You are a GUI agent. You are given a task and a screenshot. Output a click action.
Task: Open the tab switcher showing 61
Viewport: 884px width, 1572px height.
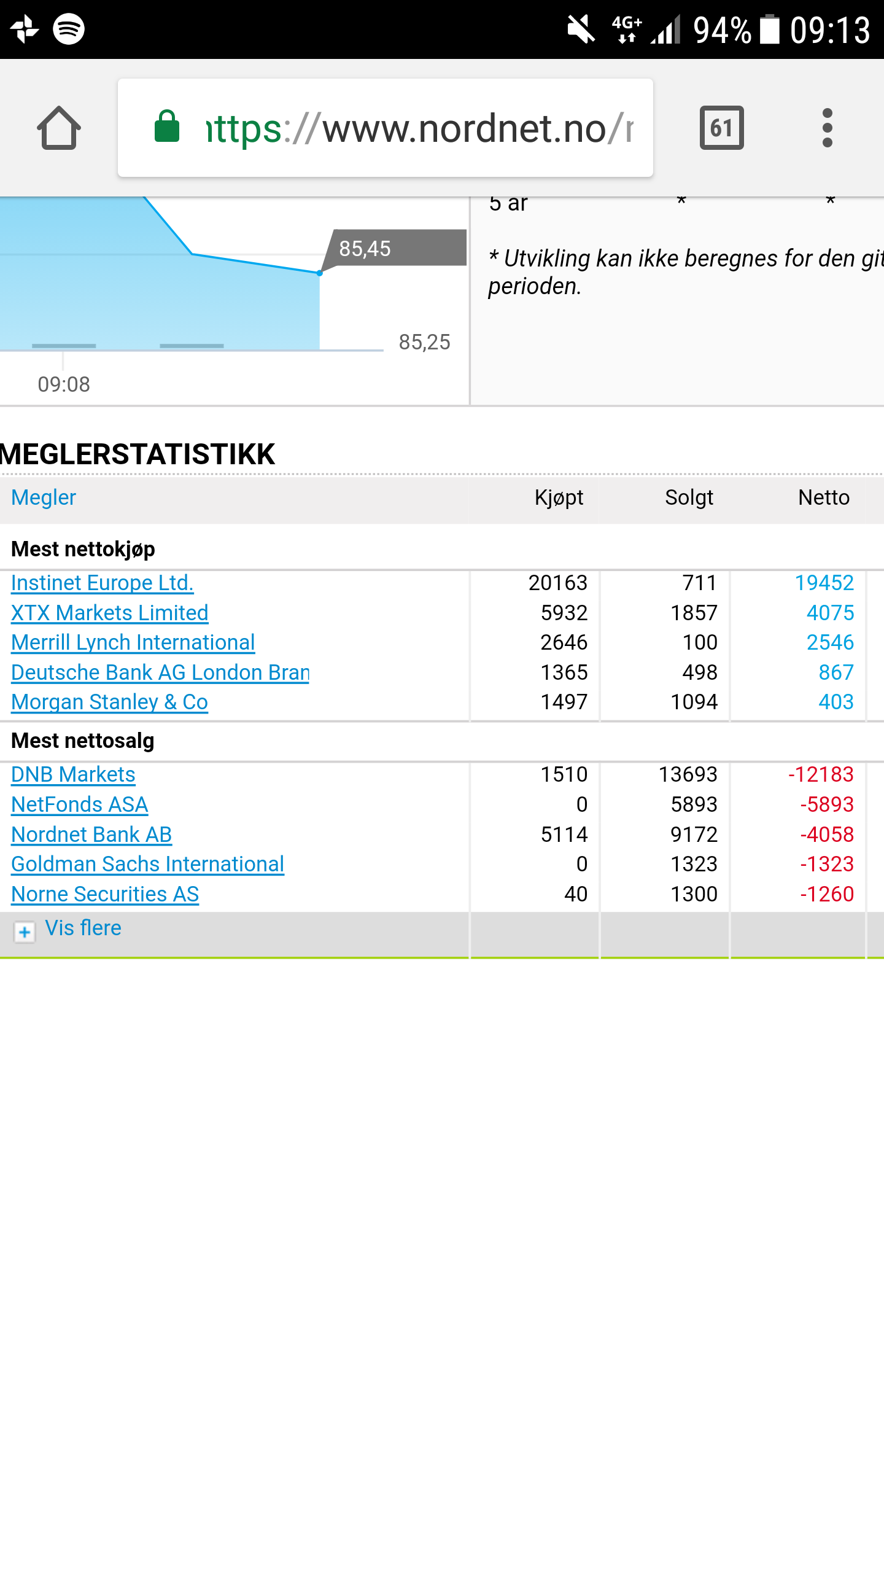tap(721, 128)
